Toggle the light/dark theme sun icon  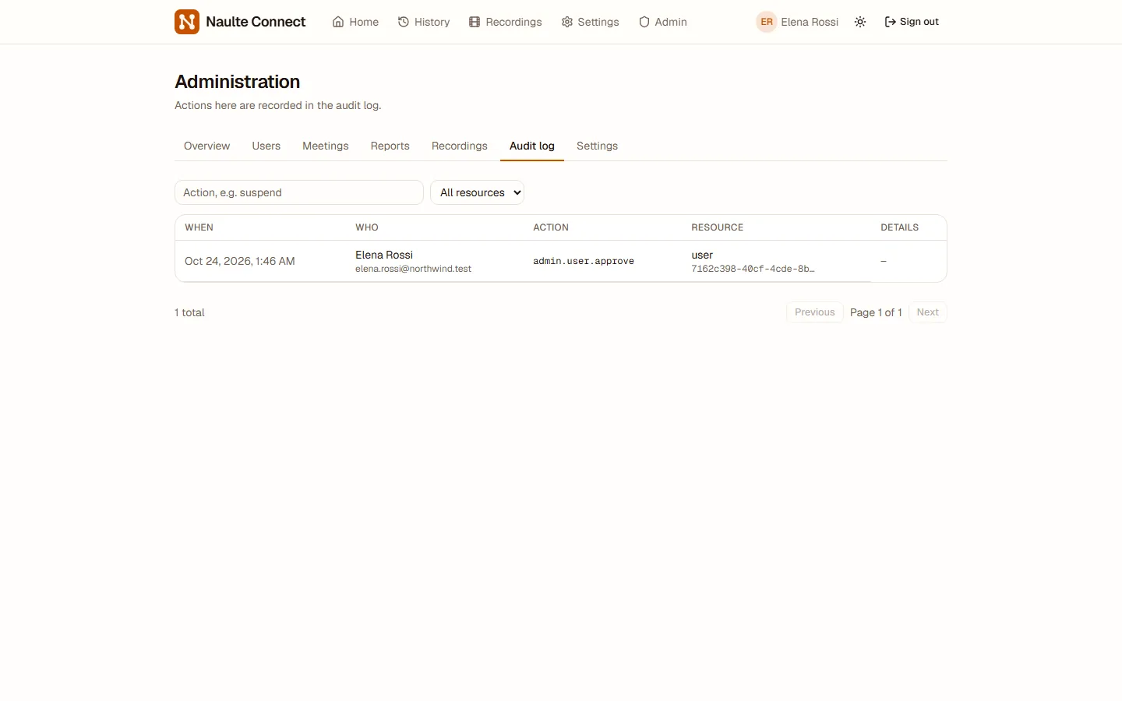click(x=860, y=22)
